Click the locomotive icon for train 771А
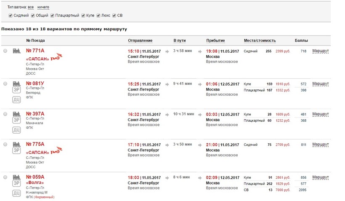 tap(17, 51)
